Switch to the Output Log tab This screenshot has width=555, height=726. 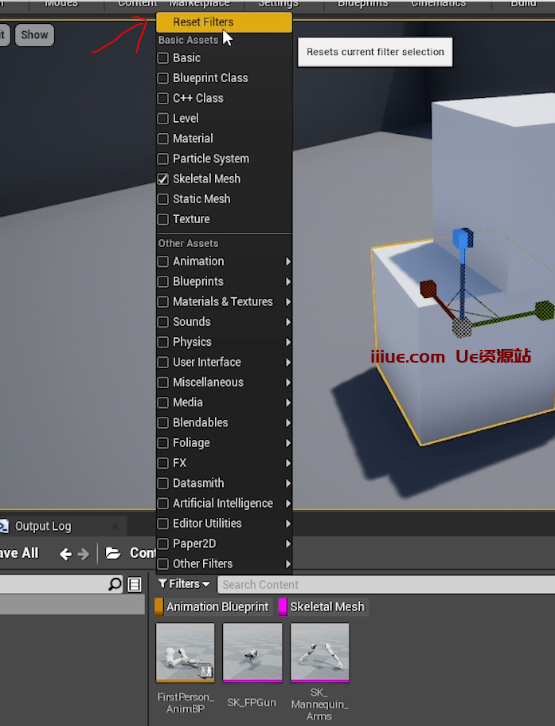(43, 526)
